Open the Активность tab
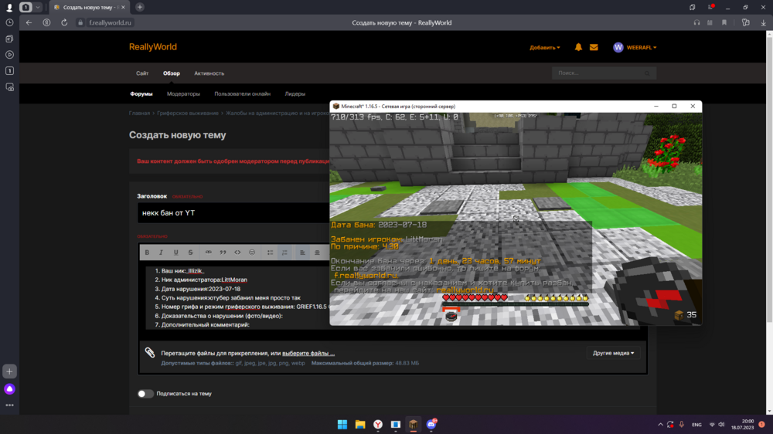773x434 pixels. click(x=209, y=73)
